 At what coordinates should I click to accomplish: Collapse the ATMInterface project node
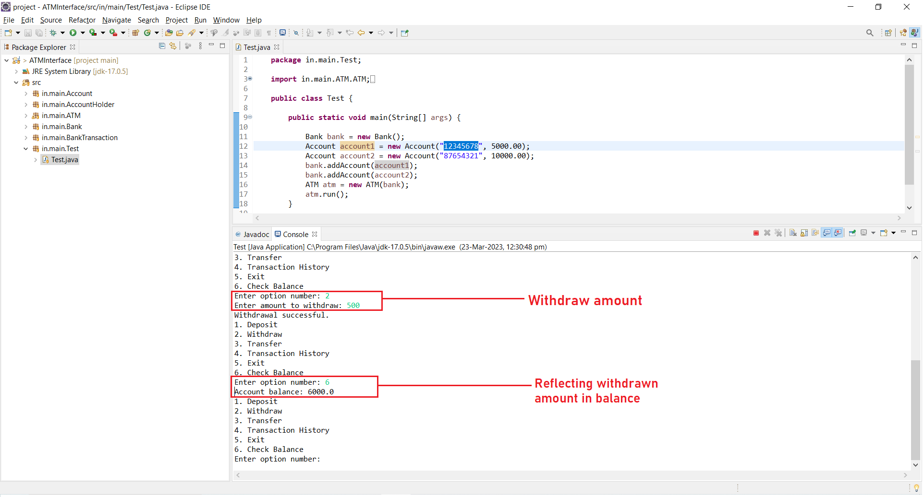pos(7,60)
